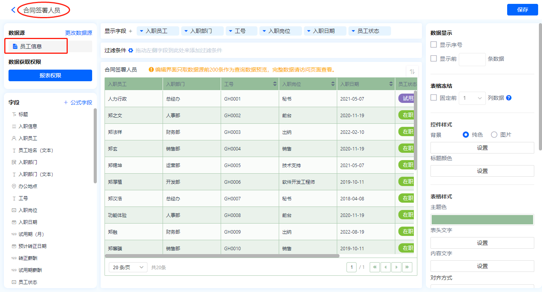542x292 pixels.
Task: Click the back arrow icon
Action: click(x=13, y=10)
